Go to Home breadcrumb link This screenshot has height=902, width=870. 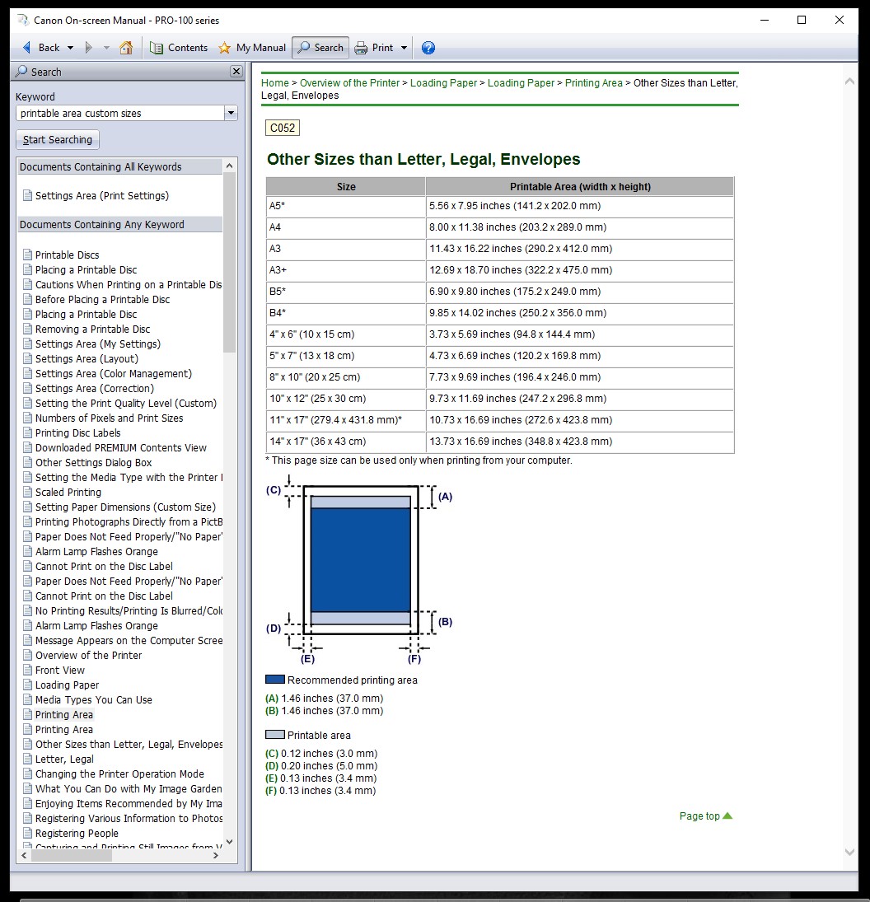[x=275, y=83]
